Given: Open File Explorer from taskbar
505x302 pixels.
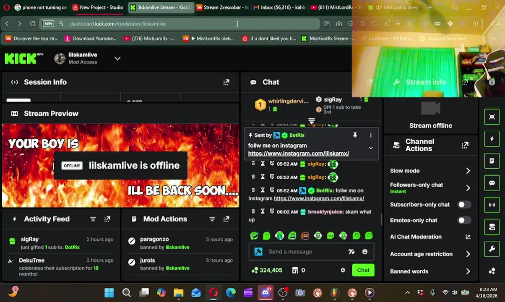Looking at the screenshot, I should 179,293.
